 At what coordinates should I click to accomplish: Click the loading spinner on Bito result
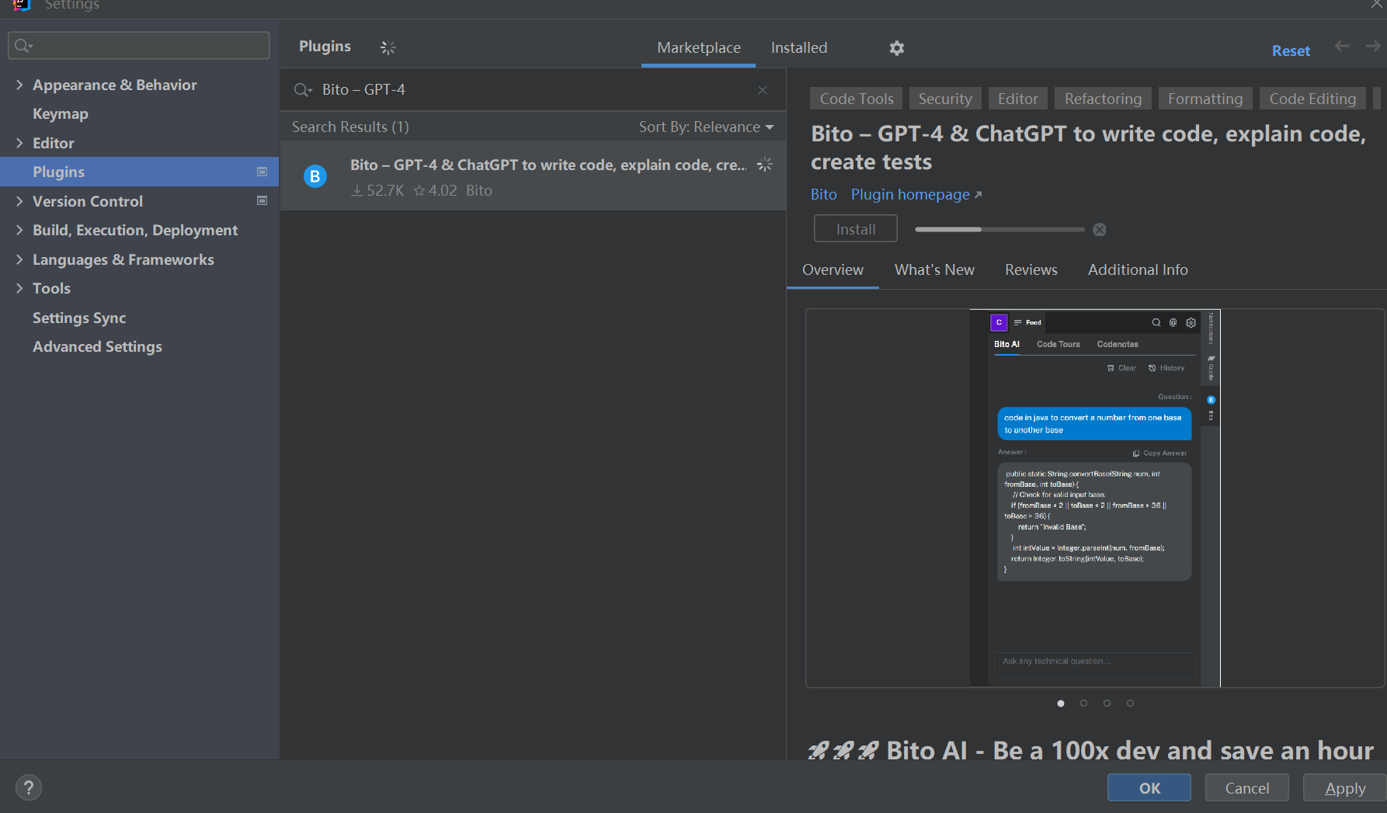(765, 164)
